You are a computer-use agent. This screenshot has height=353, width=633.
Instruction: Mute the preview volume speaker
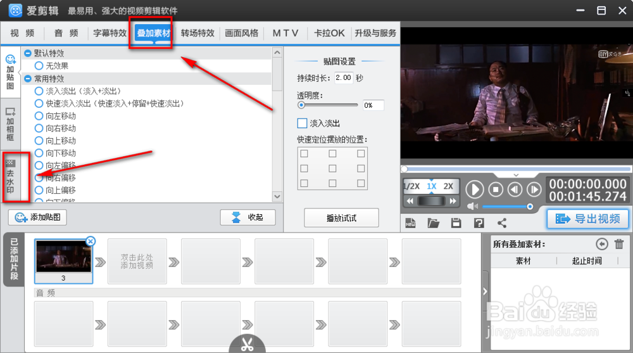[x=472, y=207]
